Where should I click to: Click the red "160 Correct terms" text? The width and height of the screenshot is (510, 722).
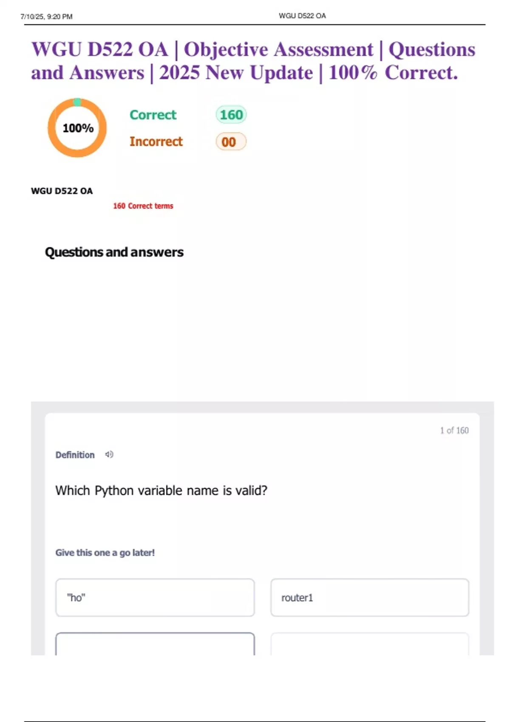(x=143, y=206)
